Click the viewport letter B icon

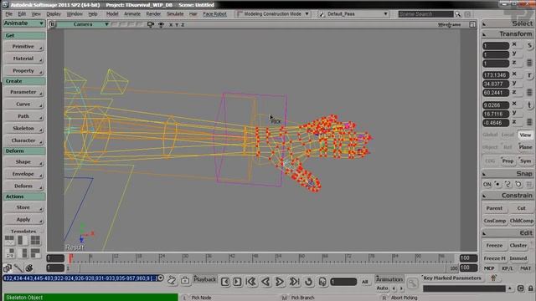click(x=52, y=24)
